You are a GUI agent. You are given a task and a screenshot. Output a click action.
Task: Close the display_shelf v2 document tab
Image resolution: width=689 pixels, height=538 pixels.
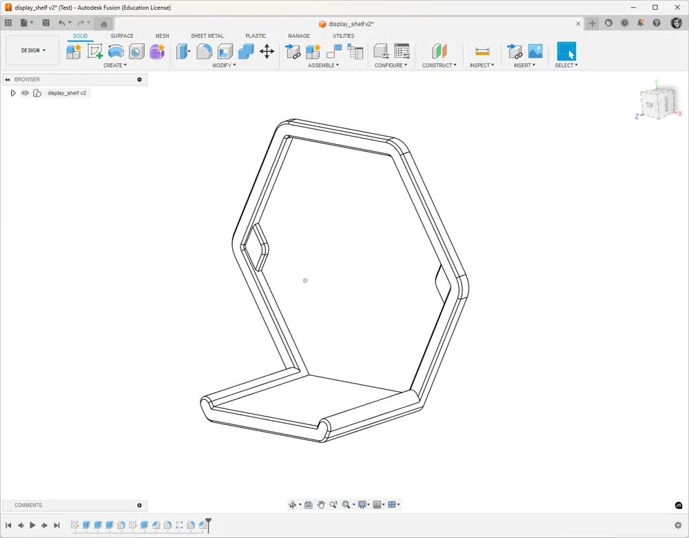tap(578, 23)
